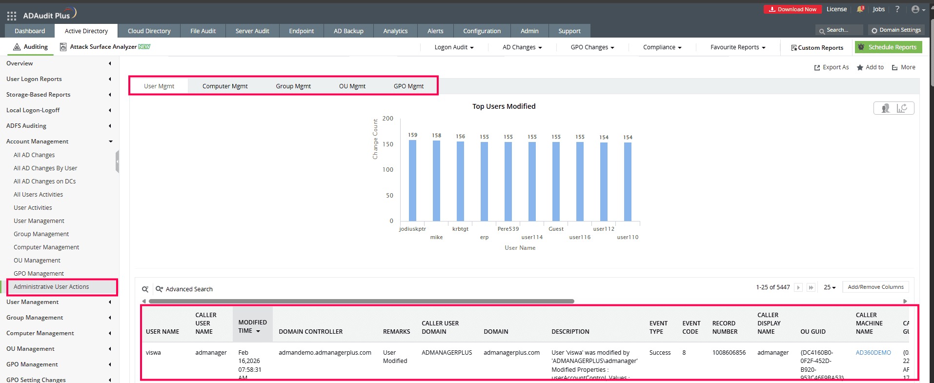Switch to the File Audit tab
The width and height of the screenshot is (934, 383).
[203, 31]
